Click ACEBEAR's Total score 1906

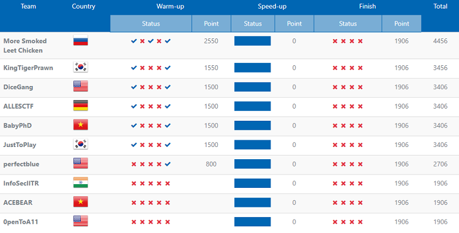click(440, 203)
